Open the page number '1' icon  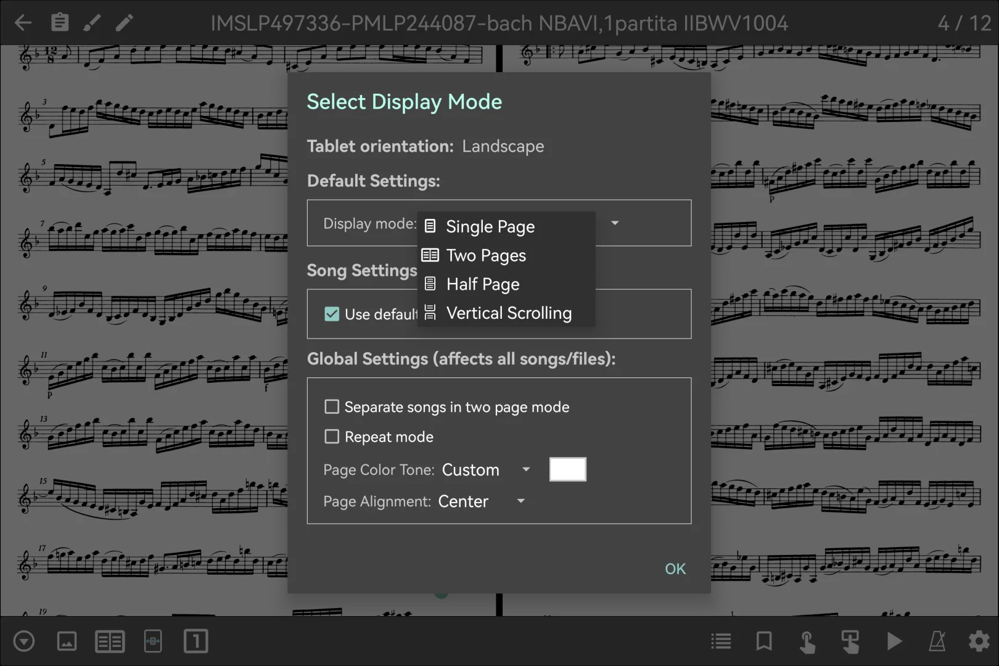click(196, 641)
